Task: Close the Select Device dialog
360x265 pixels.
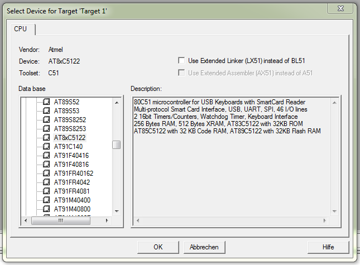Action: click(340, 8)
